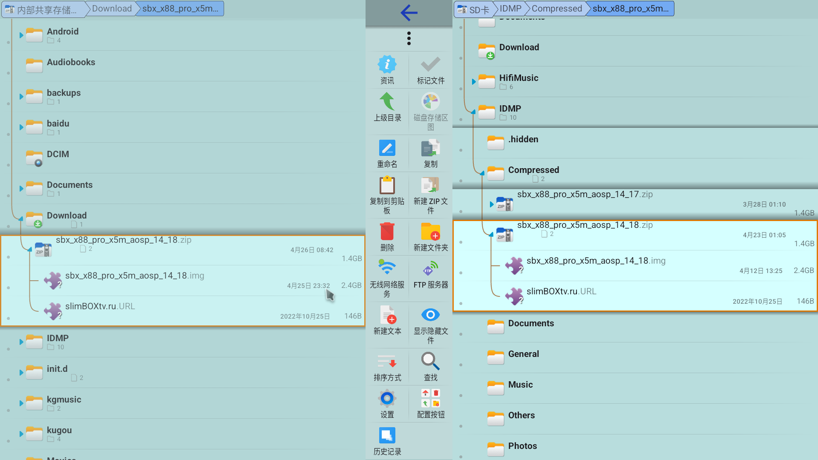
Task: Expand the kgmusic folder arrow
Action: click(x=21, y=403)
